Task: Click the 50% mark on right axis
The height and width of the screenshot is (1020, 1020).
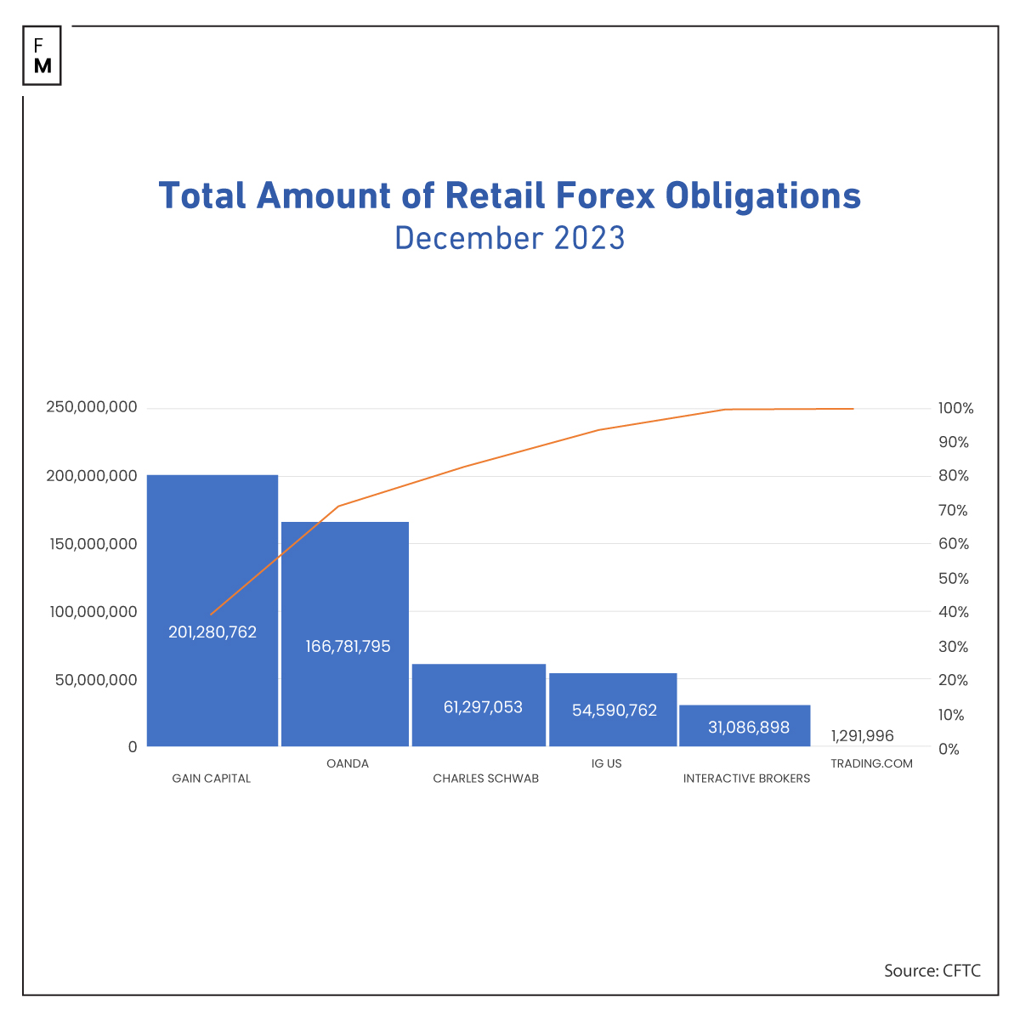Action: [x=953, y=579]
